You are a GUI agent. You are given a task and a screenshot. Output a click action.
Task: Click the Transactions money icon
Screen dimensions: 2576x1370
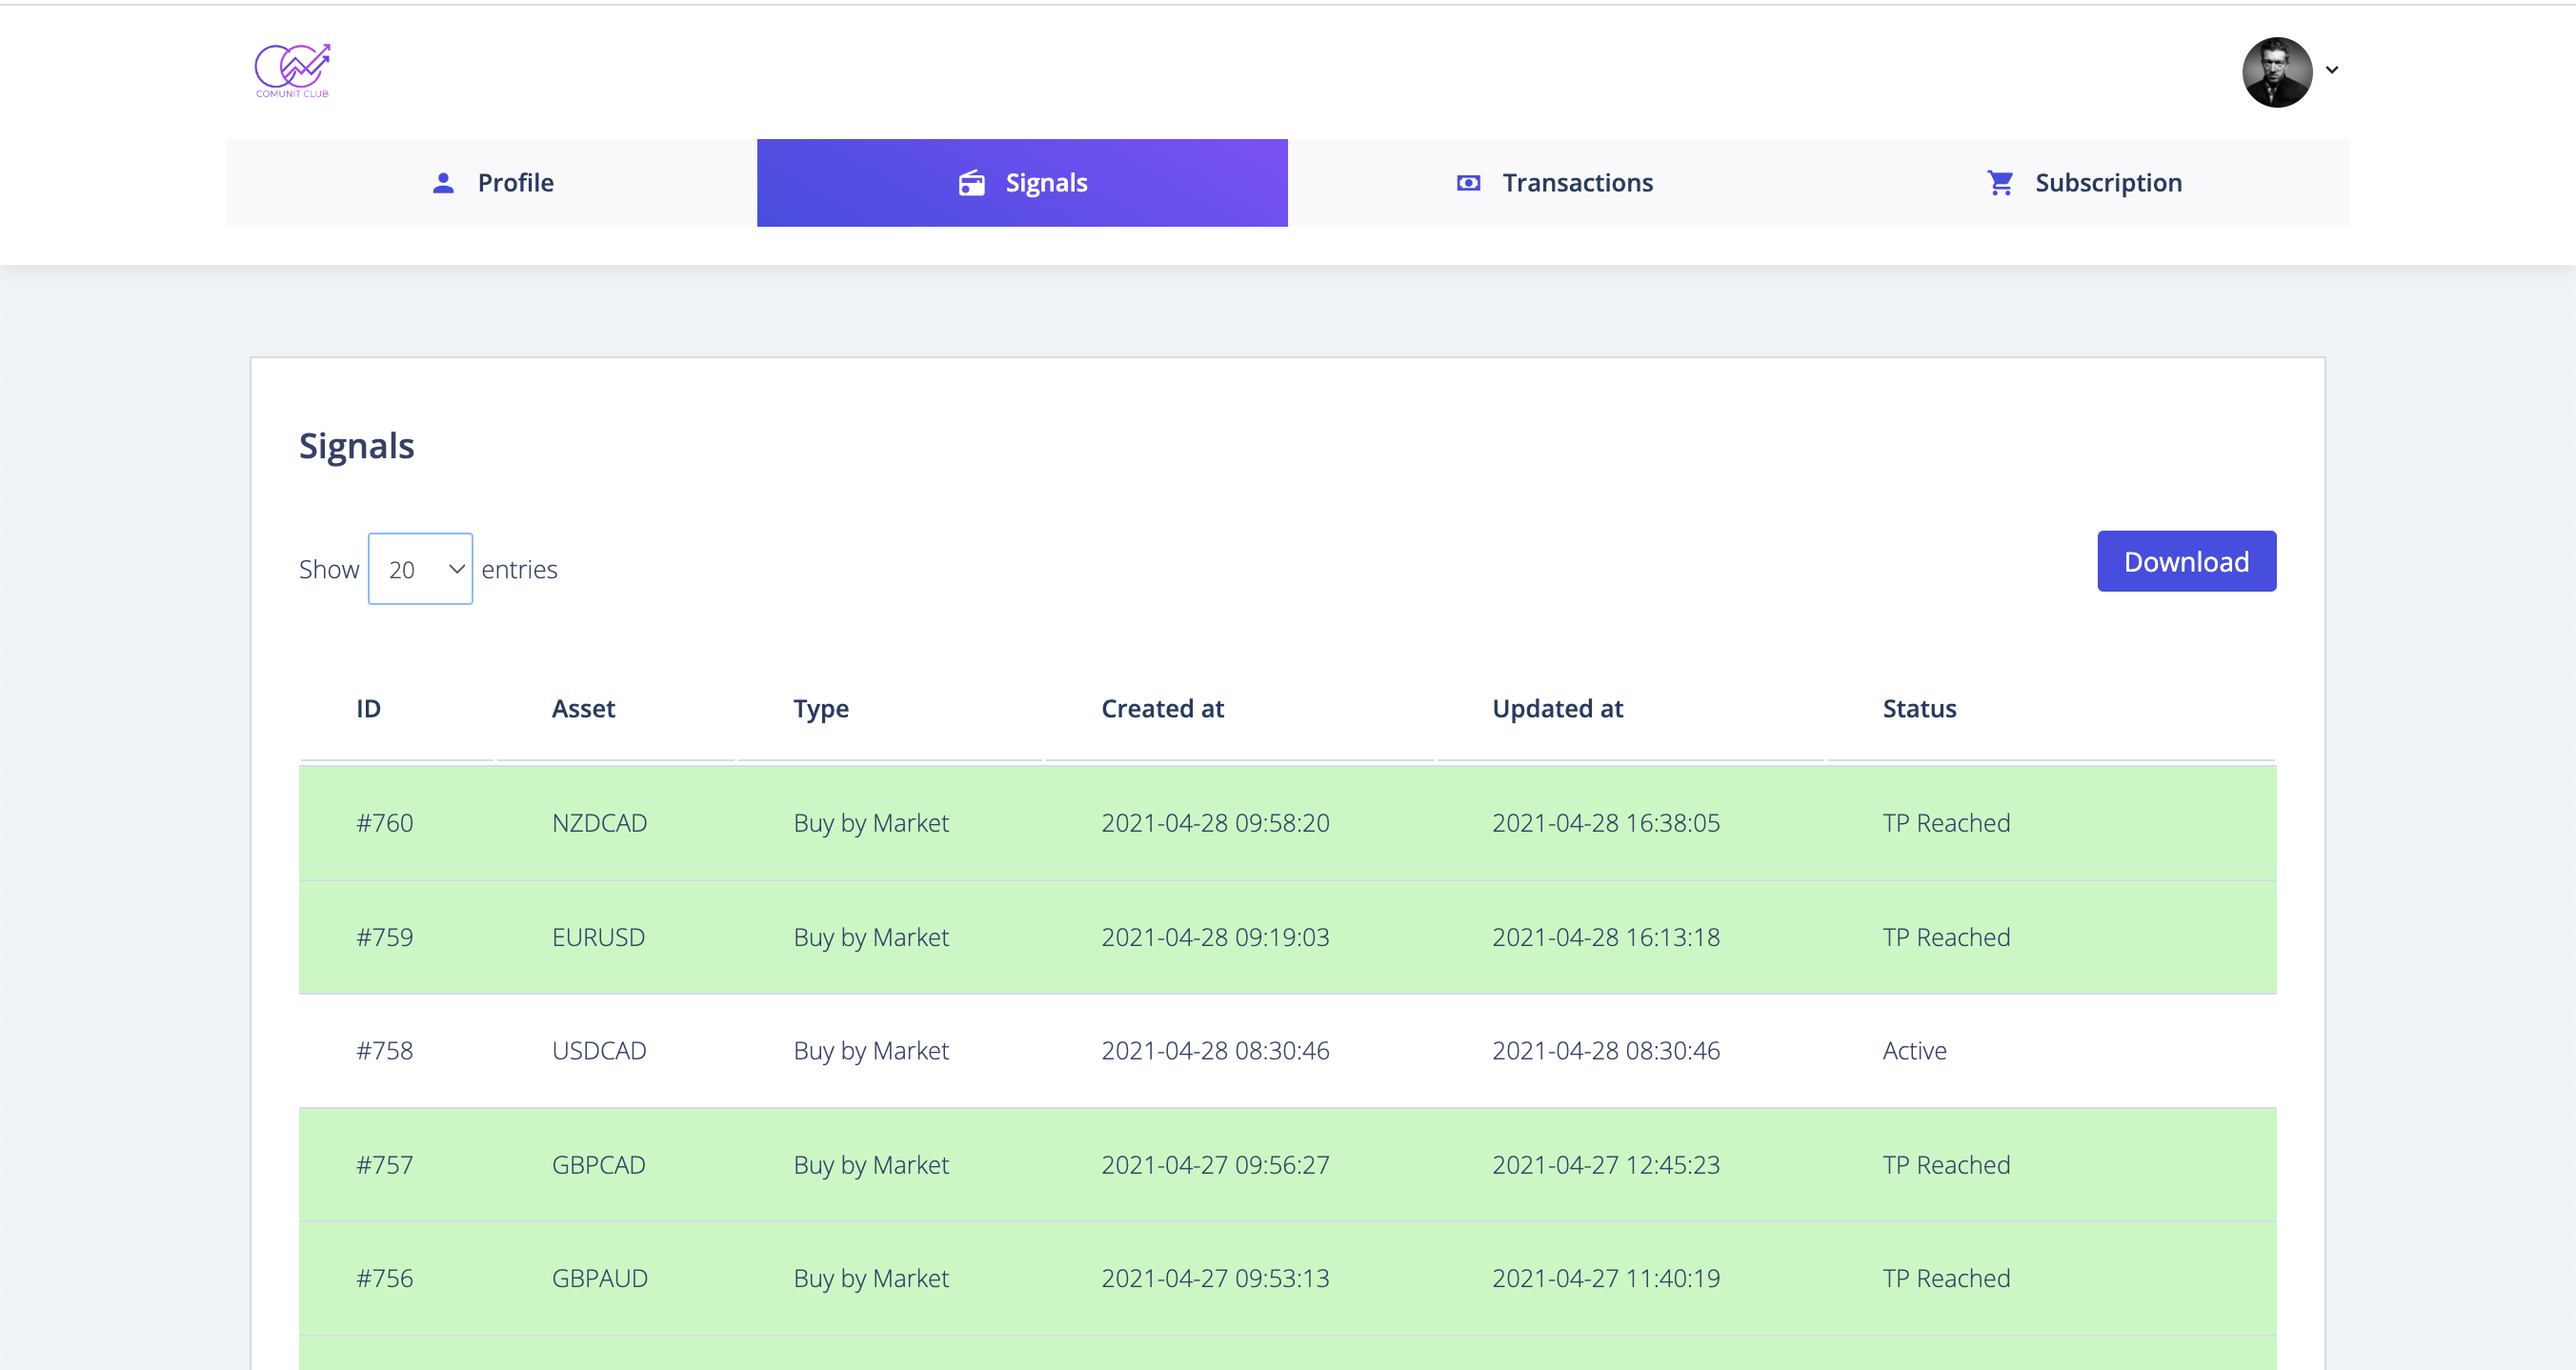(1468, 183)
